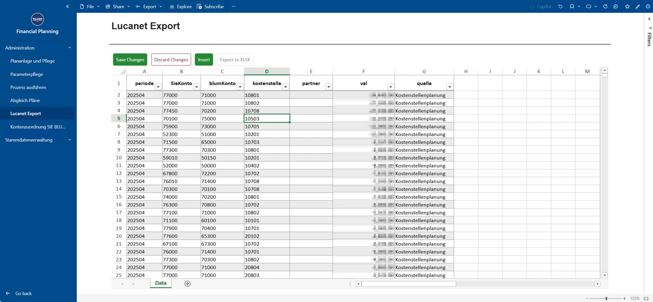Viewport: 653px width, 302px height.
Task: Click the fit to page icon
Action: point(646,298)
